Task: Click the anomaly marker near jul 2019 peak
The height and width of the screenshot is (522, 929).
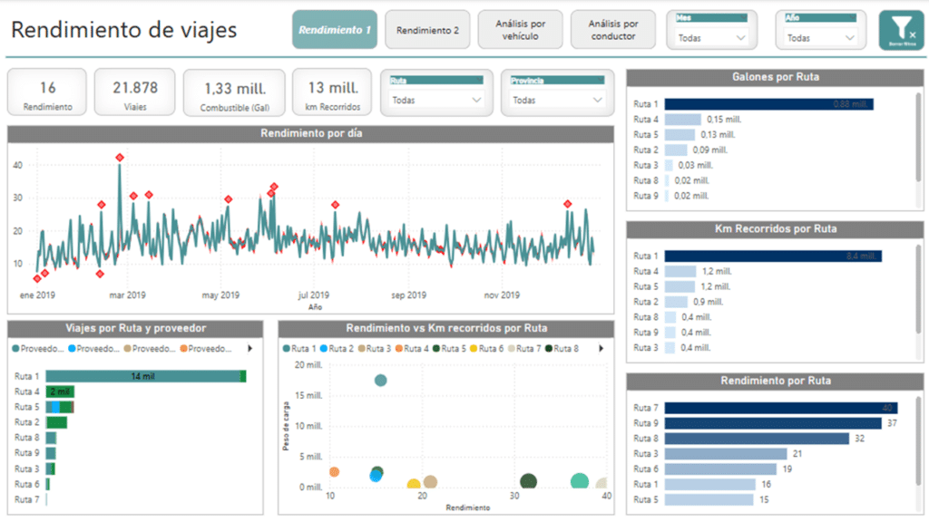Action: pyautogui.click(x=336, y=205)
